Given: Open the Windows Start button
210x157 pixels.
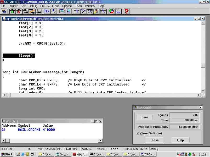Looking at the screenshot, I should click(x=7, y=154).
